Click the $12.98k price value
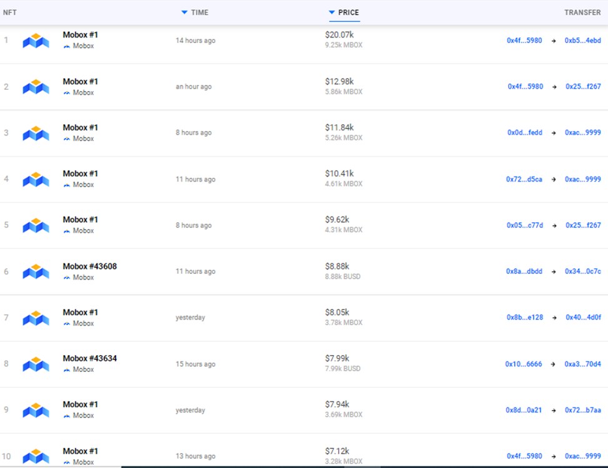The height and width of the screenshot is (468, 608). point(339,82)
